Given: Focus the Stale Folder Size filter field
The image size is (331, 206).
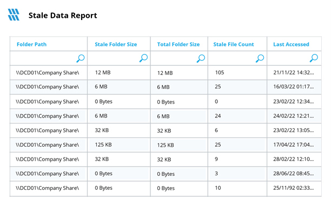Looking at the screenshot, I should (119, 58).
